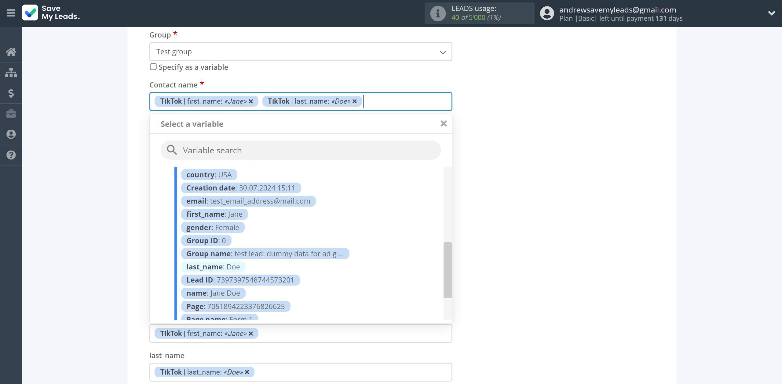Viewport: 782px width, 384px height.
Task: Select the name: Jane Doe variable
Action: pyautogui.click(x=213, y=293)
